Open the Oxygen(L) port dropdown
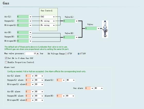 coord(30,21)
